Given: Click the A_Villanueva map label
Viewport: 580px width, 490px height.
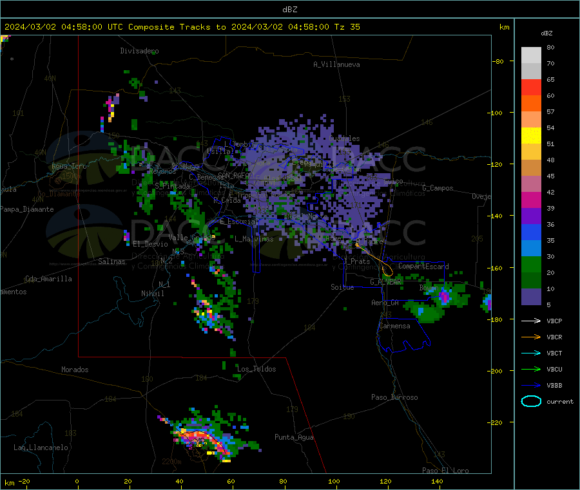Looking at the screenshot, I should (x=336, y=64).
